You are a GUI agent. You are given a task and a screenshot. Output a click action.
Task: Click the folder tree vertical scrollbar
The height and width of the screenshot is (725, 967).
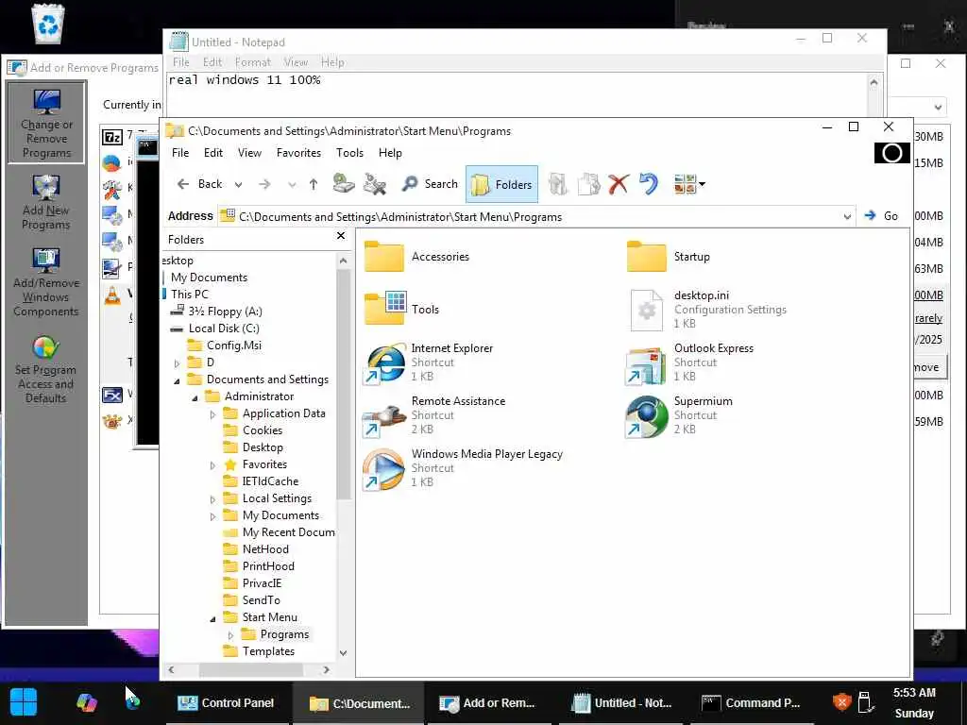coord(344,385)
